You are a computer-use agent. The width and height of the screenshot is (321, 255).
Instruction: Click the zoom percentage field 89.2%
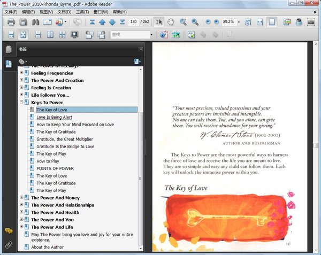coord(230,22)
